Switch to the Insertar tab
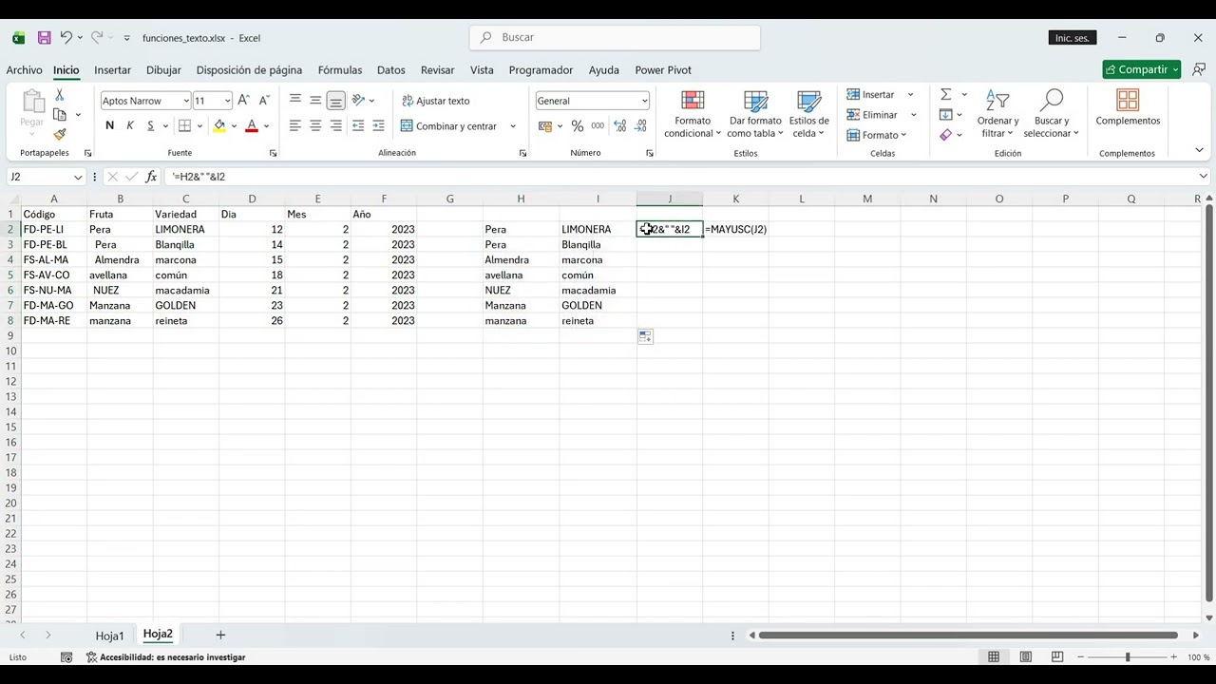This screenshot has width=1216, height=684. [112, 70]
